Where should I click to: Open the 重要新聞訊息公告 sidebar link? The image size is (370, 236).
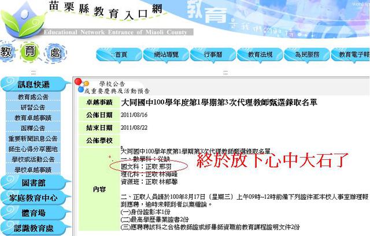tap(34, 138)
